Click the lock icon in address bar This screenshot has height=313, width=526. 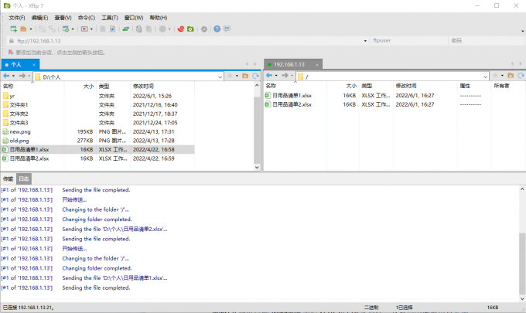point(12,41)
